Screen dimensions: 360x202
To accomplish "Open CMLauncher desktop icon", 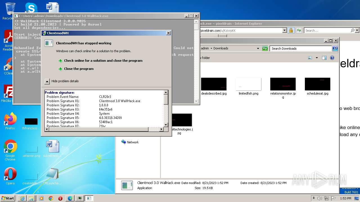I will 52,176.
